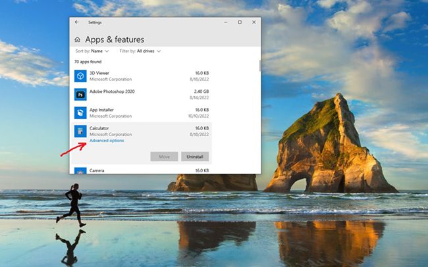Screen dimensions: 428x267
Task: Select the Calculator entry name
Action: [x=99, y=128]
